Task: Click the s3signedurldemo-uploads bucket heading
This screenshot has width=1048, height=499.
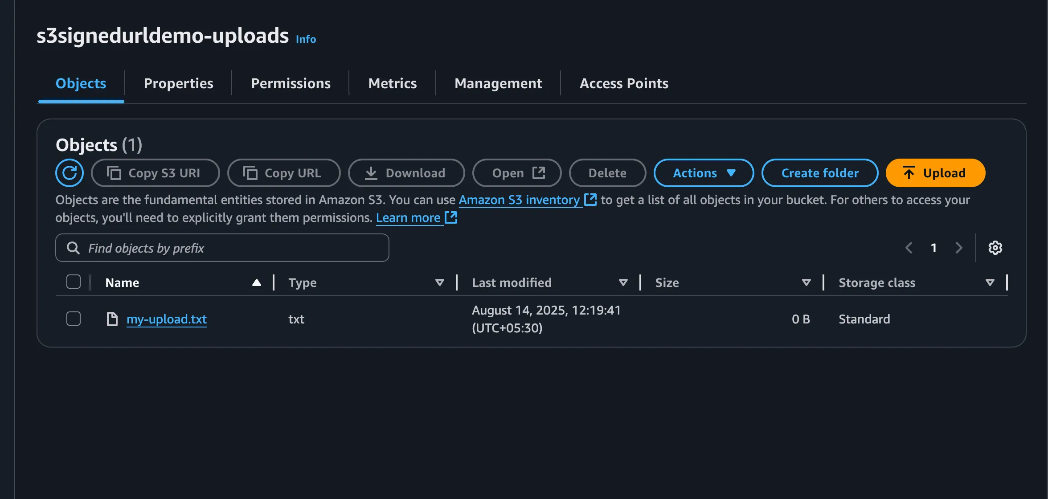Action: (x=163, y=36)
